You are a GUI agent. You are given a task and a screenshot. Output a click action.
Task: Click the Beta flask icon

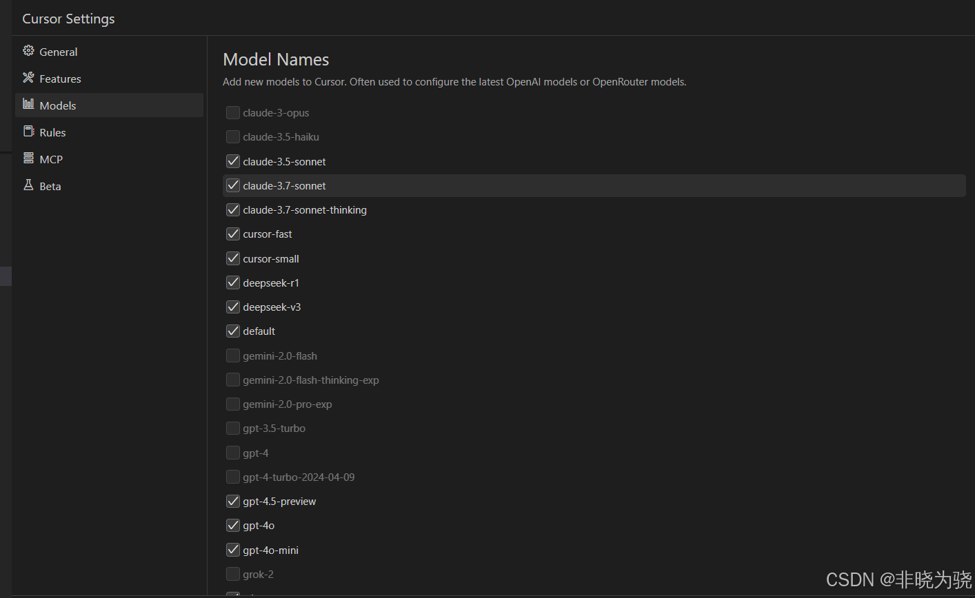point(28,185)
